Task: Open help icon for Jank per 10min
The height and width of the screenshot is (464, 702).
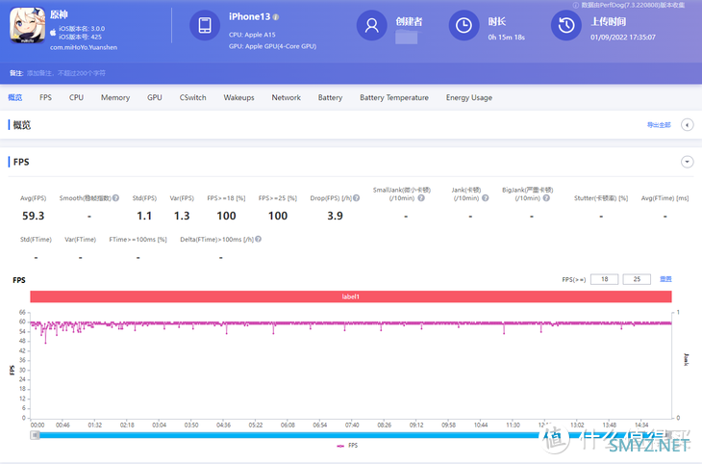Action: click(486, 198)
